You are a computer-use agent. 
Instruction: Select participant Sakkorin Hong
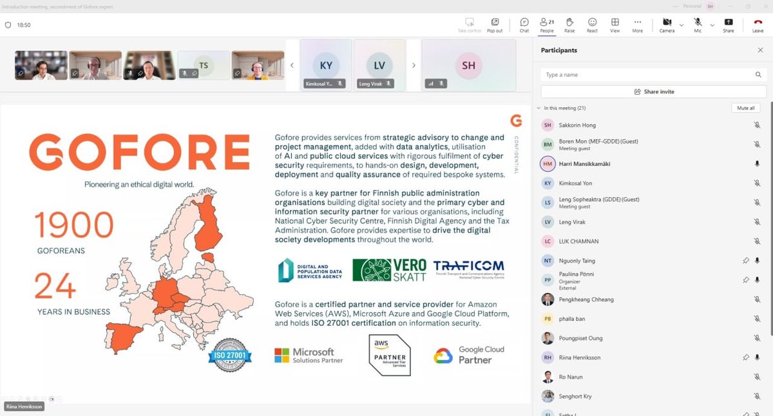[651, 125]
